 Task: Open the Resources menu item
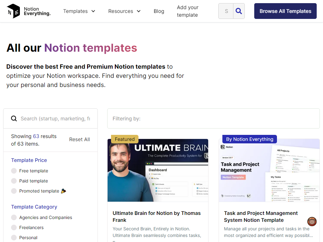121,11
